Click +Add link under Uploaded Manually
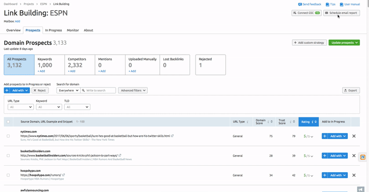Image resolution: width=369 pixels, height=192 pixels. coord(132,71)
